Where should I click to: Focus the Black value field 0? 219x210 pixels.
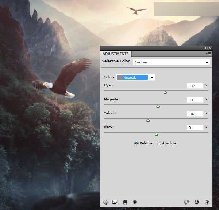click(x=195, y=128)
